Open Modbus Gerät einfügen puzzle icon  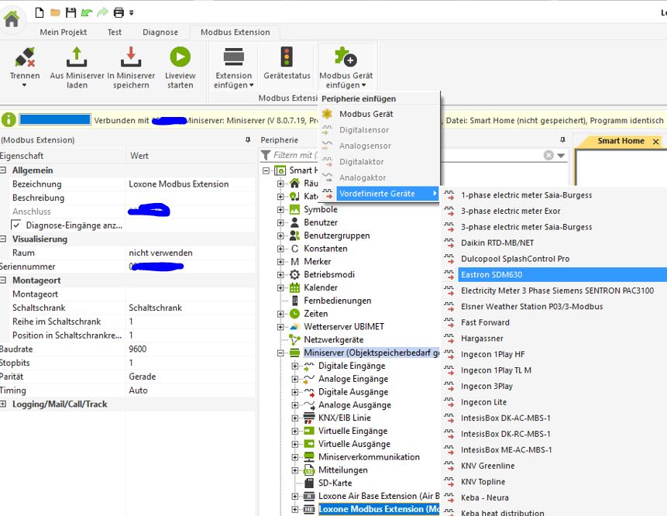click(346, 57)
